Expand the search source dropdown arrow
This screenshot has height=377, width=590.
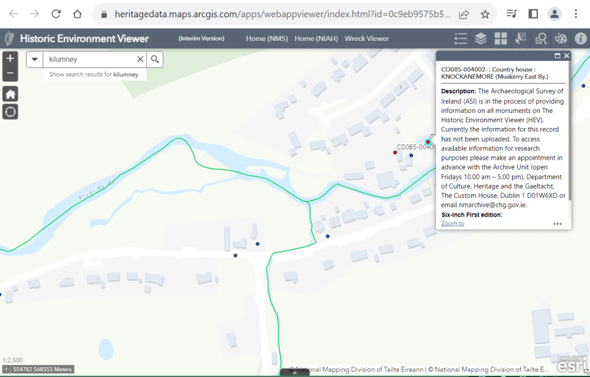click(x=35, y=59)
